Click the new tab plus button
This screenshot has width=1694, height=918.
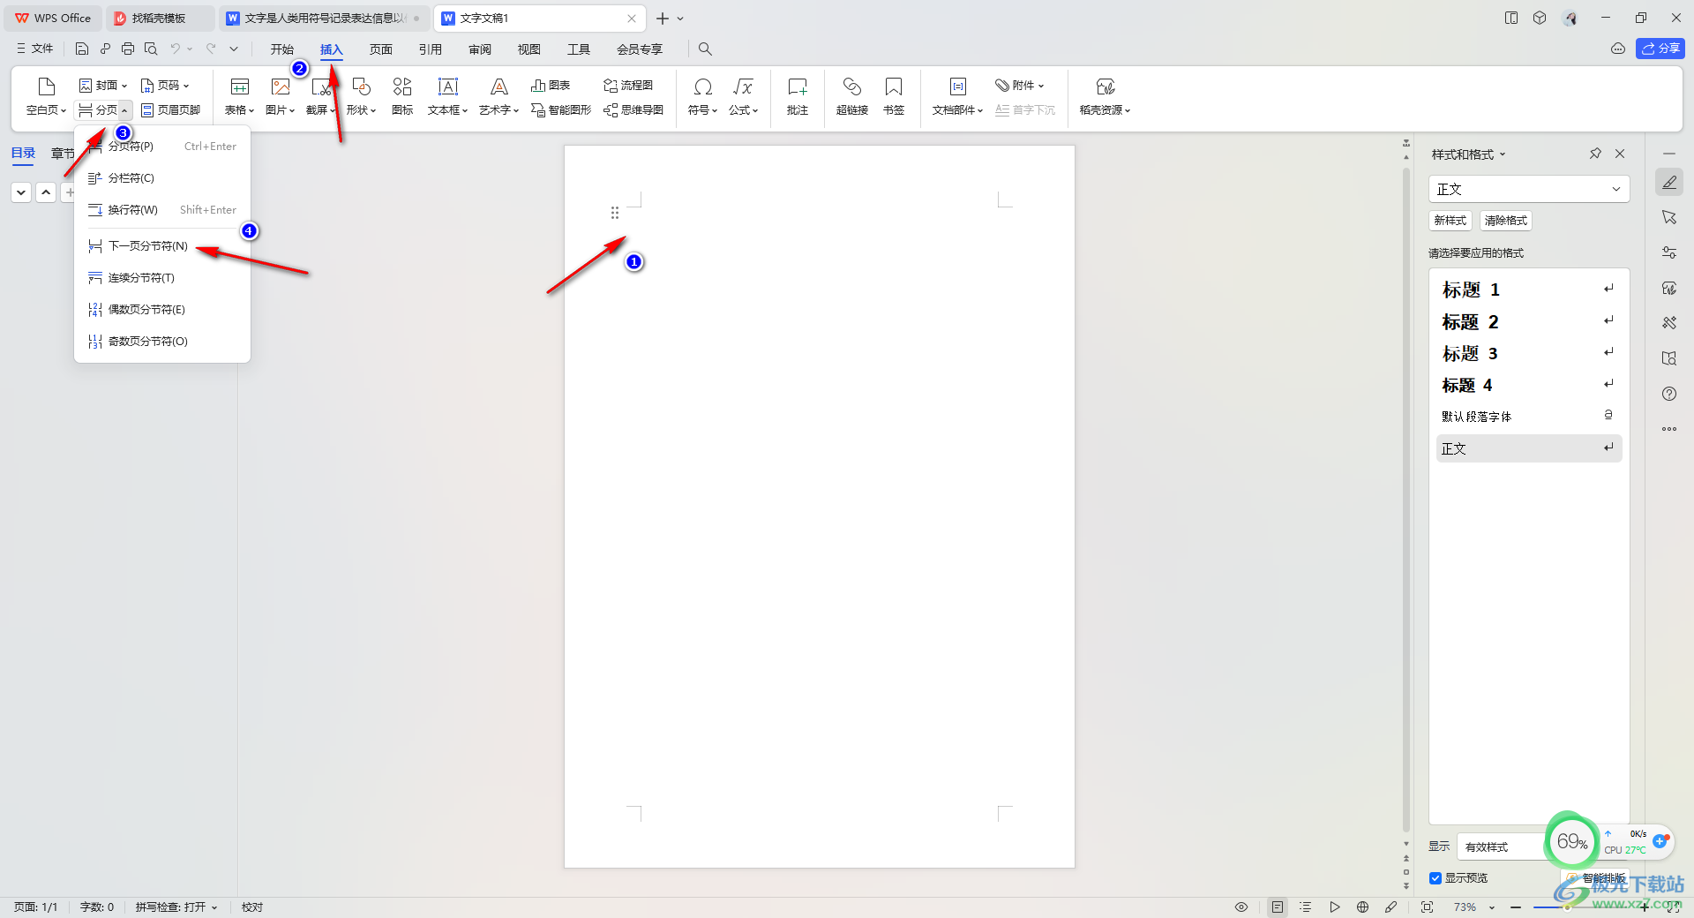click(663, 18)
